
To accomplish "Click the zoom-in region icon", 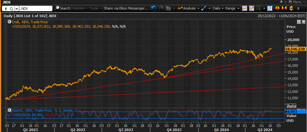I will 270,8.
